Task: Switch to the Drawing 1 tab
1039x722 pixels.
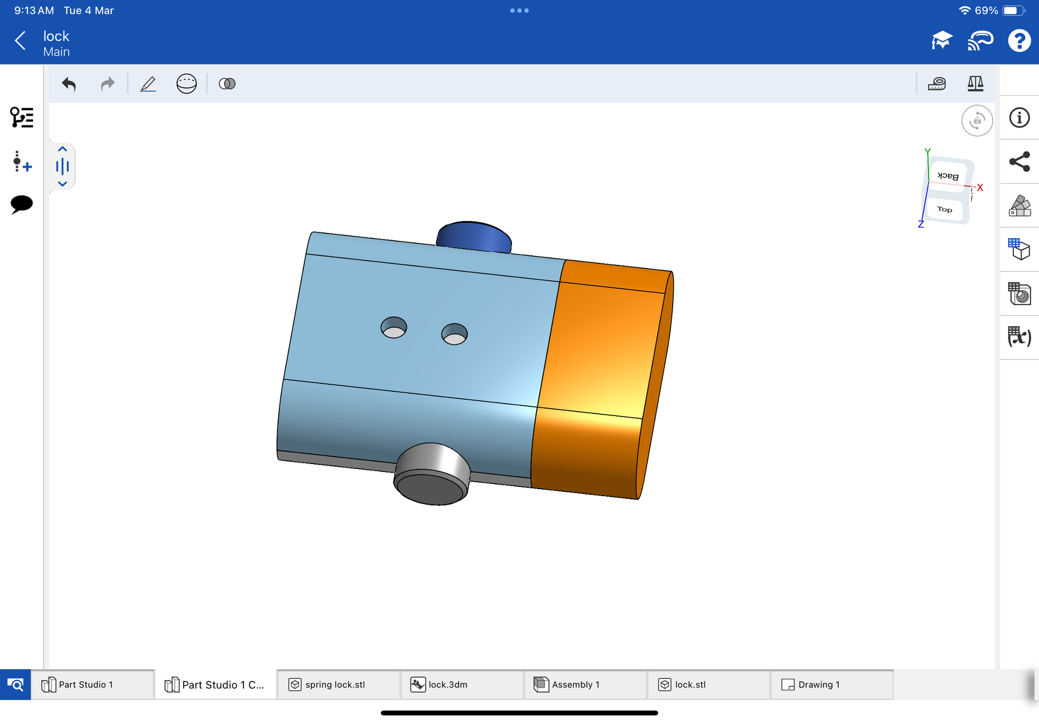Action: click(x=818, y=685)
